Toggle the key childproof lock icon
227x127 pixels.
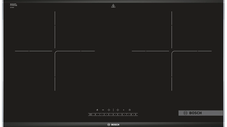[x=103, y=110]
